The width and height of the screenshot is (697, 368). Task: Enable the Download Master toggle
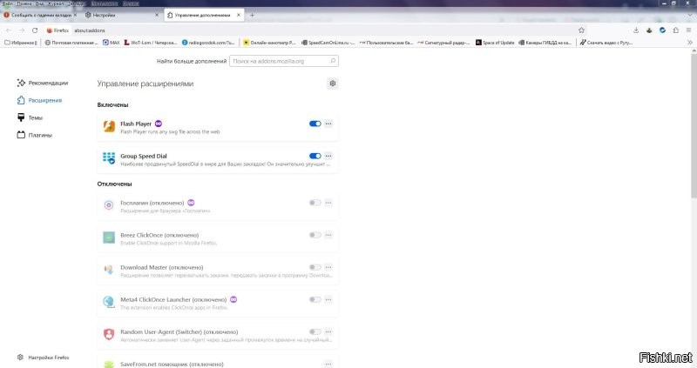(x=315, y=267)
